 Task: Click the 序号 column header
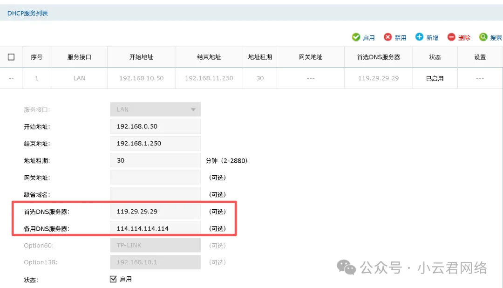click(37, 57)
